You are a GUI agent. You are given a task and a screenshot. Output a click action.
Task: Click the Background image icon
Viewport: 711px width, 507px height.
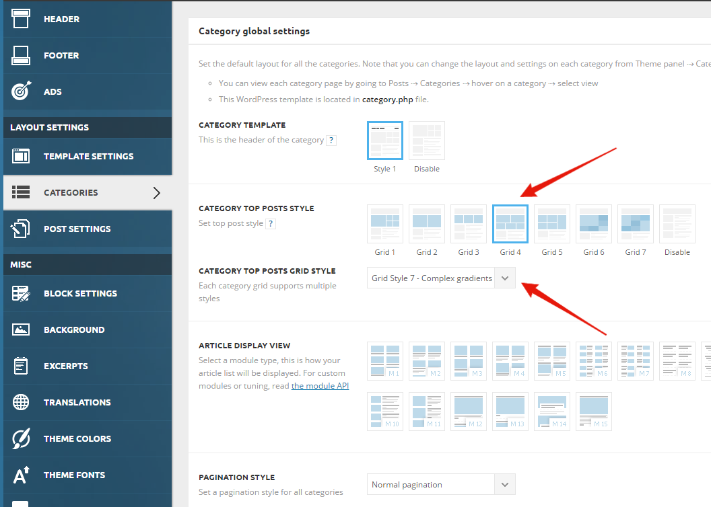pos(21,329)
